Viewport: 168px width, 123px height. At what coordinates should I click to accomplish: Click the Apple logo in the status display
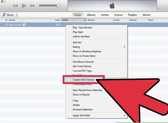112,6
